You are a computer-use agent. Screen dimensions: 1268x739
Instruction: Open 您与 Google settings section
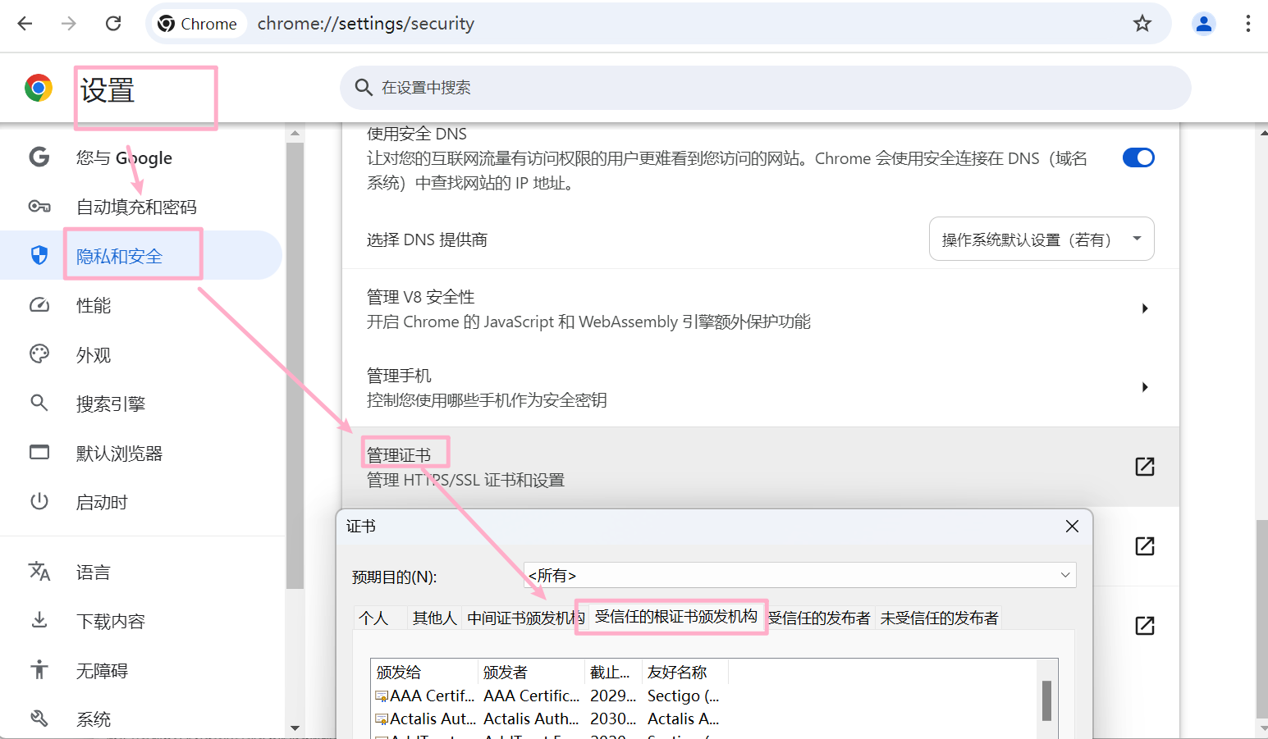pos(141,157)
